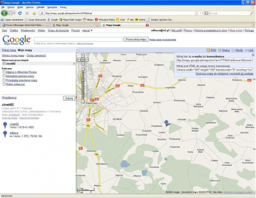Click the Google Maps search field
Viewport: 256px width, 198px height.
point(78,39)
